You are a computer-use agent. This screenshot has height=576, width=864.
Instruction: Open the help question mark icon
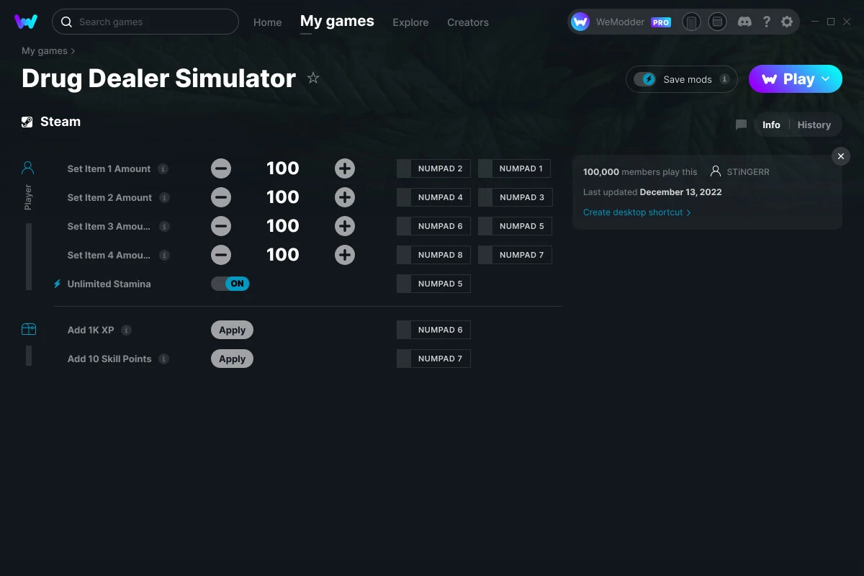click(x=766, y=22)
